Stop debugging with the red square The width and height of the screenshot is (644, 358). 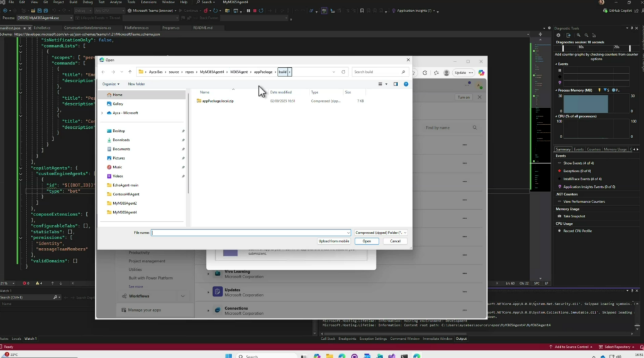pos(255,11)
